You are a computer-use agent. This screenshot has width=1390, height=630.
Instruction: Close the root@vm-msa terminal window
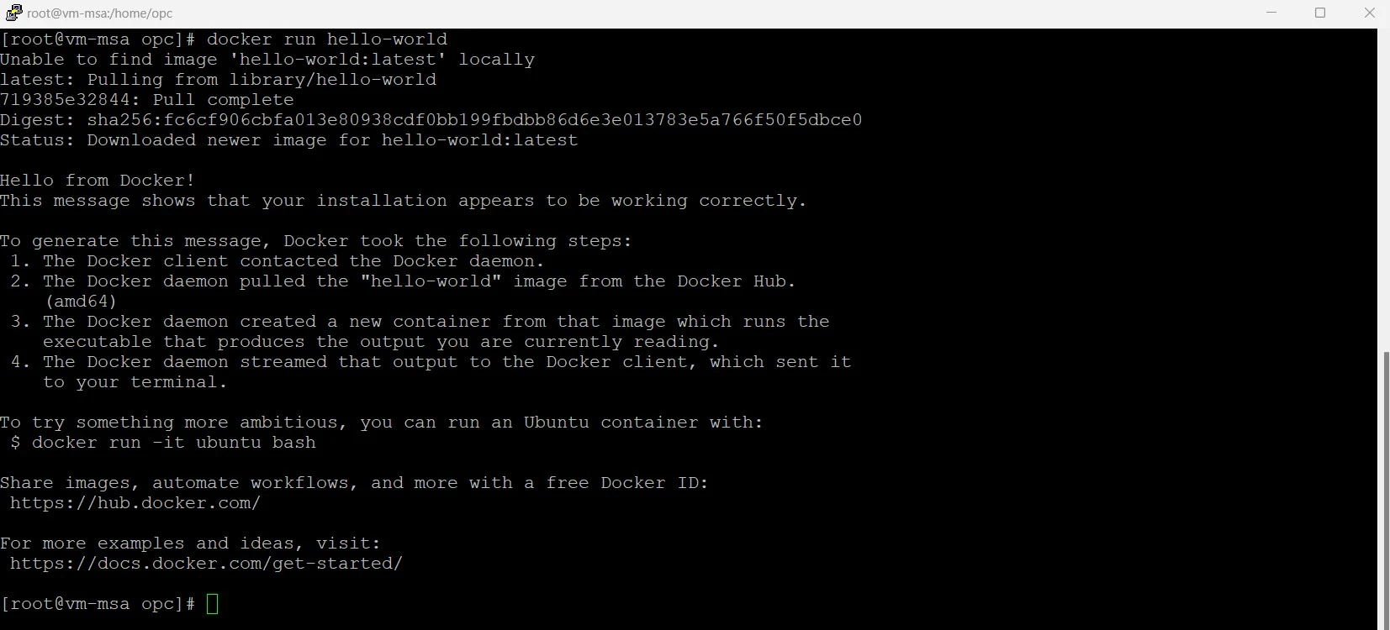pos(1368,13)
